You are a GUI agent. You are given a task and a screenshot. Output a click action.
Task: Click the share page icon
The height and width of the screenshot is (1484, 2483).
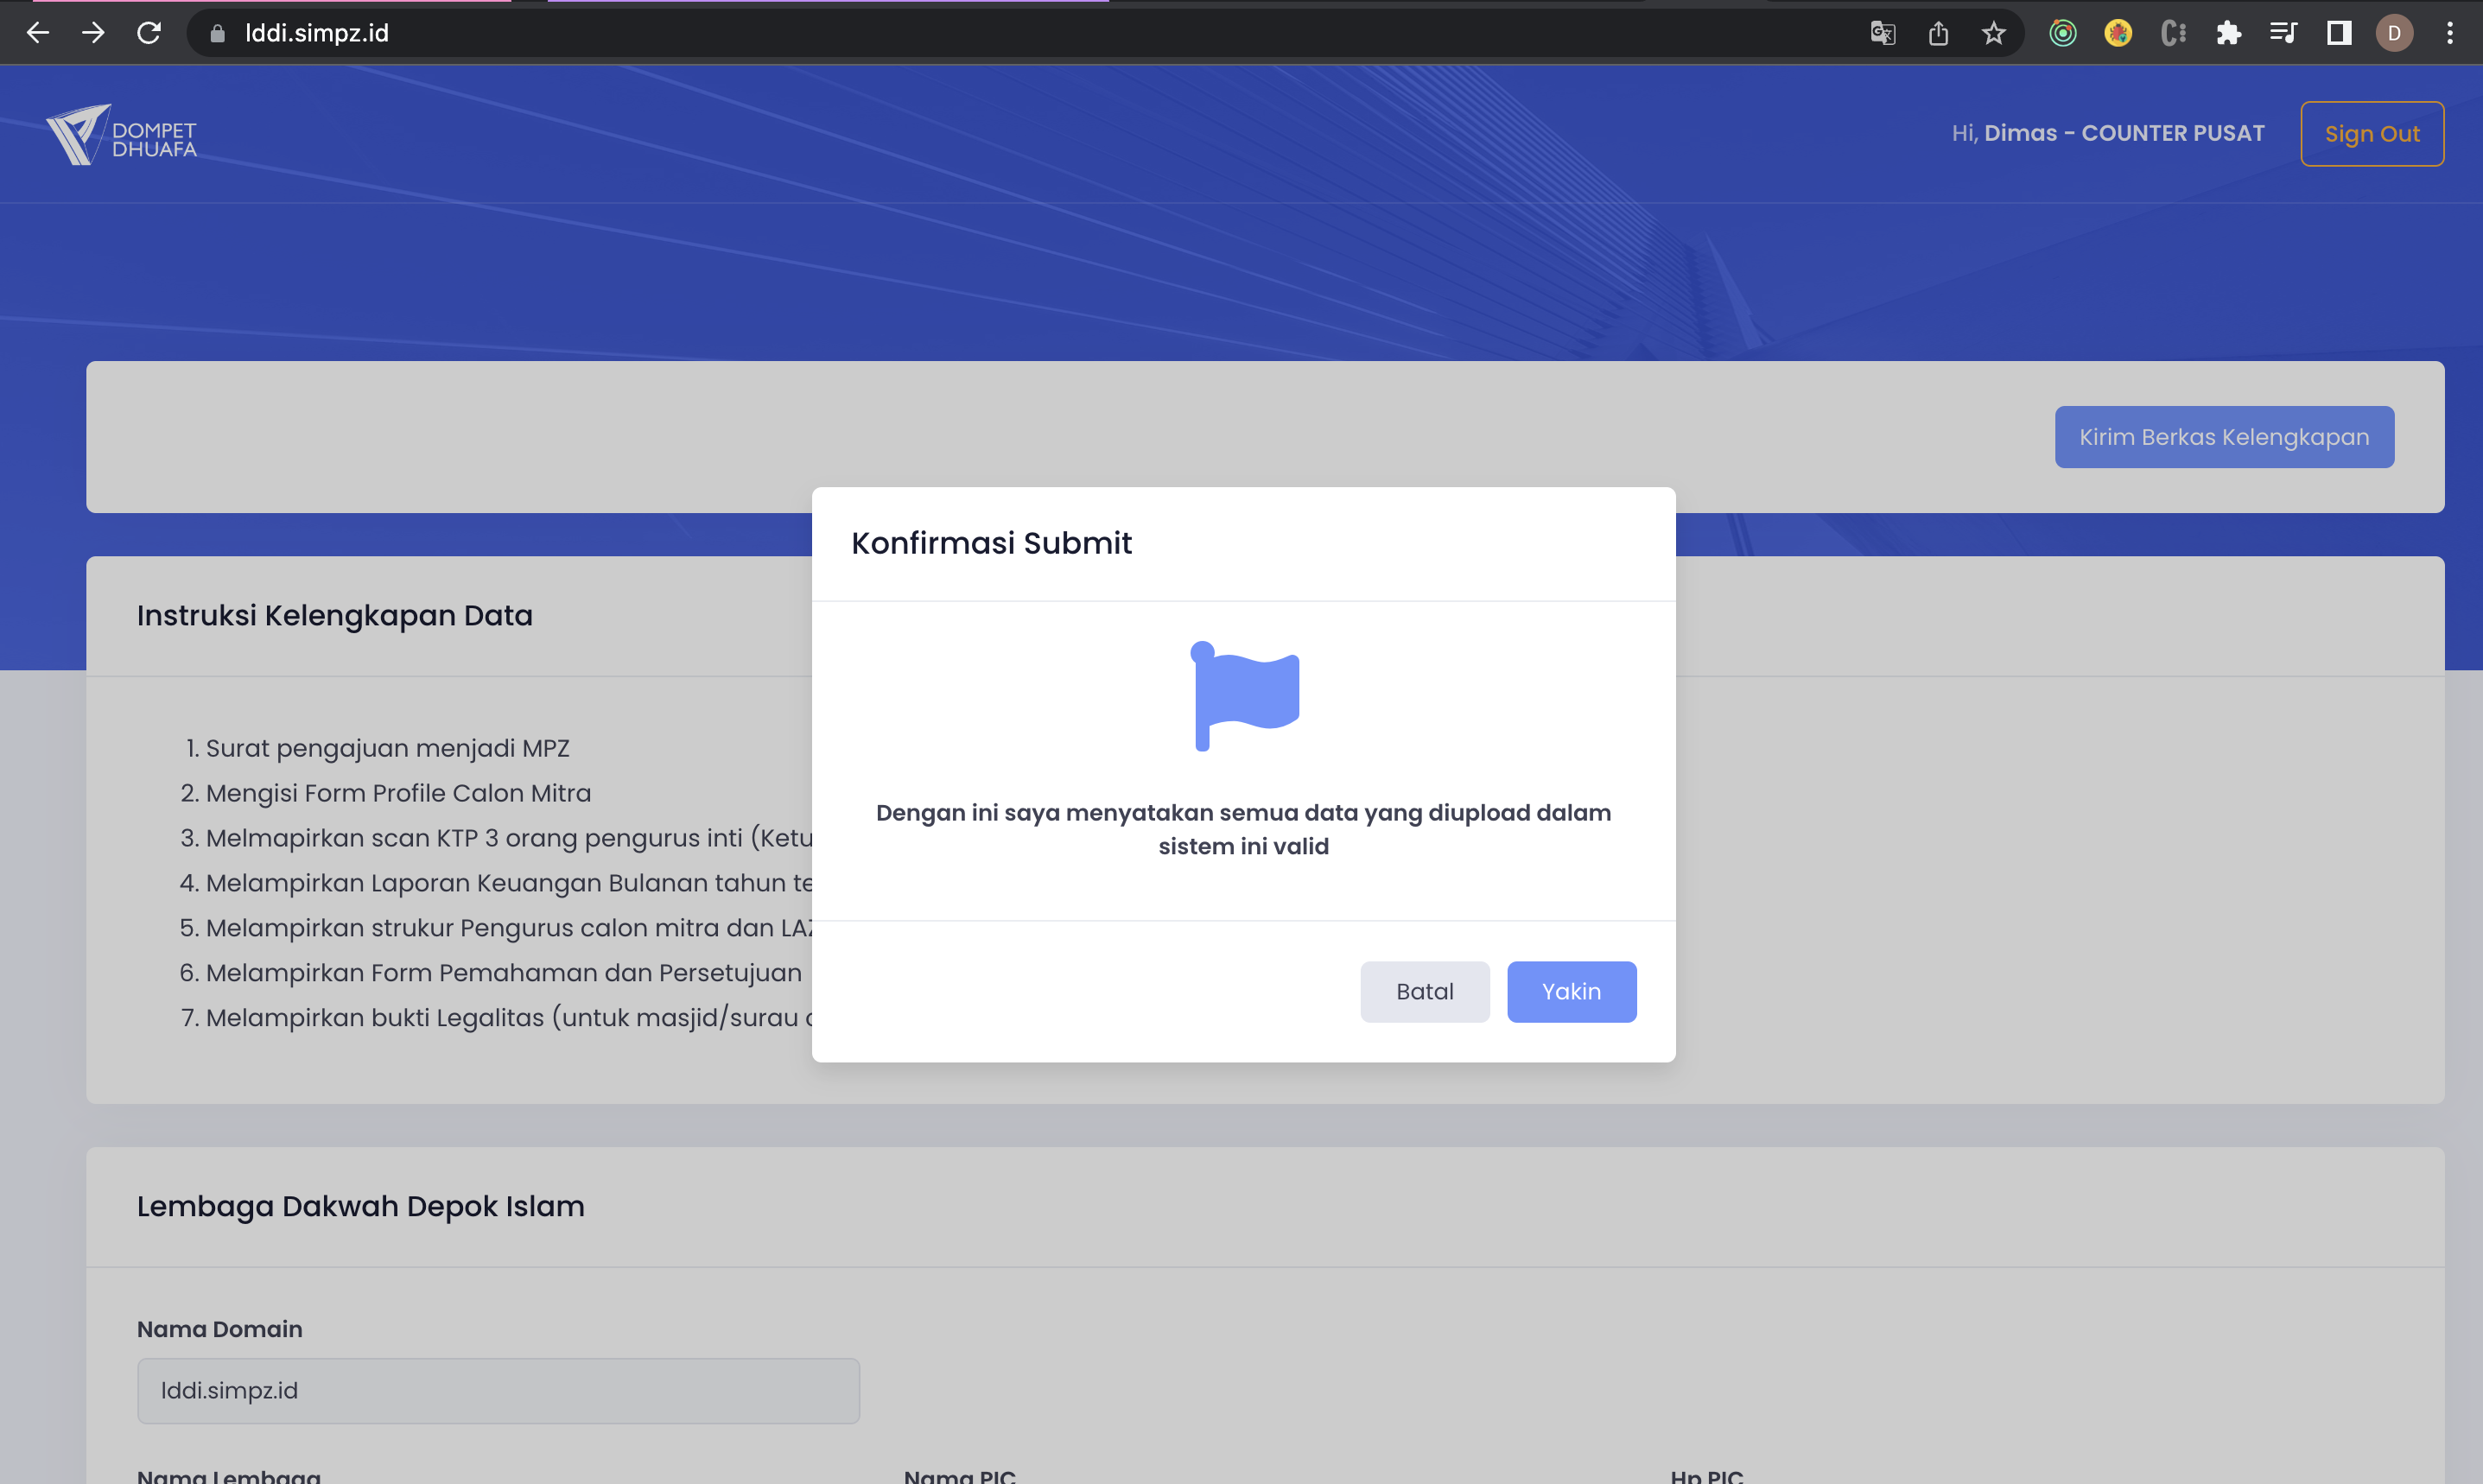1938,33
